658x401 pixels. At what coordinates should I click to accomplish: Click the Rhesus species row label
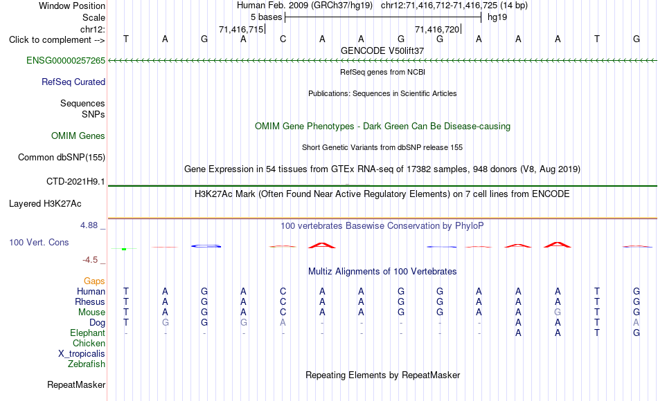(90, 302)
